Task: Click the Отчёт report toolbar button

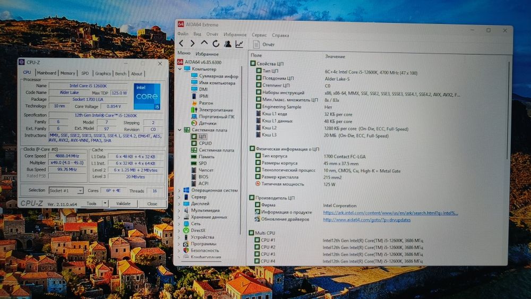Action: coord(264,45)
